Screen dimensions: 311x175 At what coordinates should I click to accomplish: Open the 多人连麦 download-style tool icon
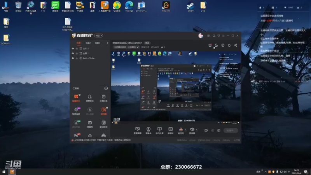90,111
